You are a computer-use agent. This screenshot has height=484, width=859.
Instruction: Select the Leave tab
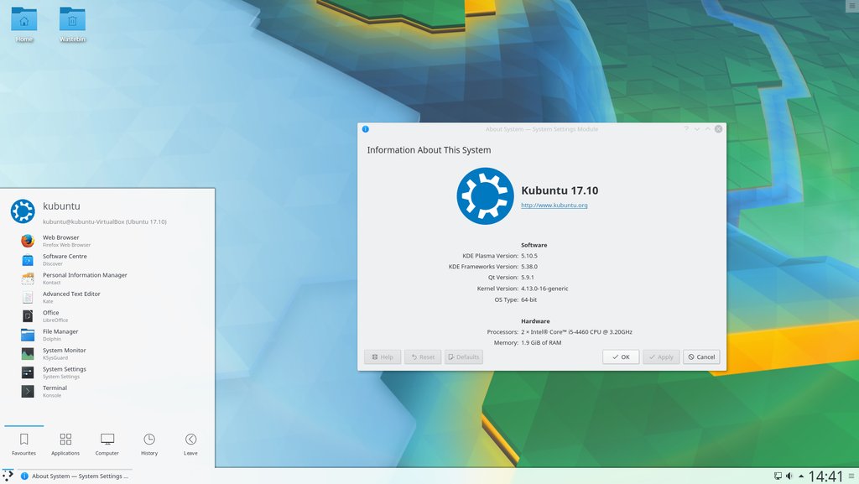click(190, 444)
